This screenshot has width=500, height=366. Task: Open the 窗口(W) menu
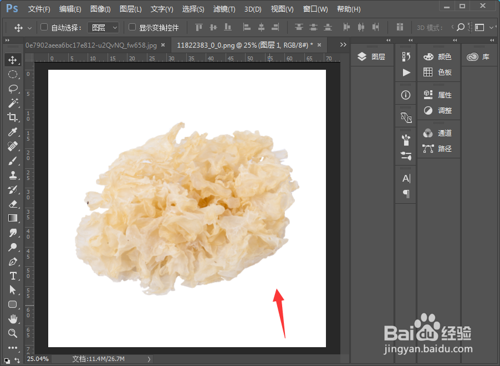[315, 9]
